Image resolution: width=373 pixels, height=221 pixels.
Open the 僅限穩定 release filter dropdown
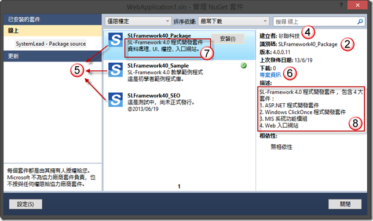[x=138, y=21]
